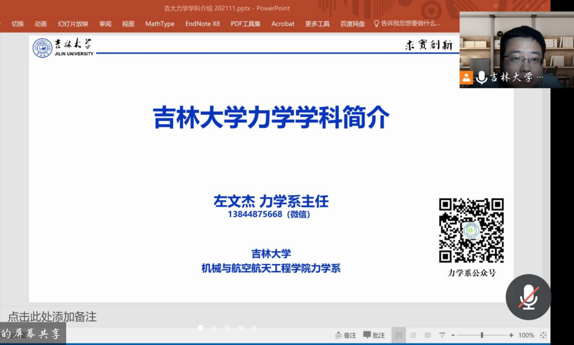Switch to Reading view icon
The width and height of the screenshot is (574, 345).
coord(428,335)
